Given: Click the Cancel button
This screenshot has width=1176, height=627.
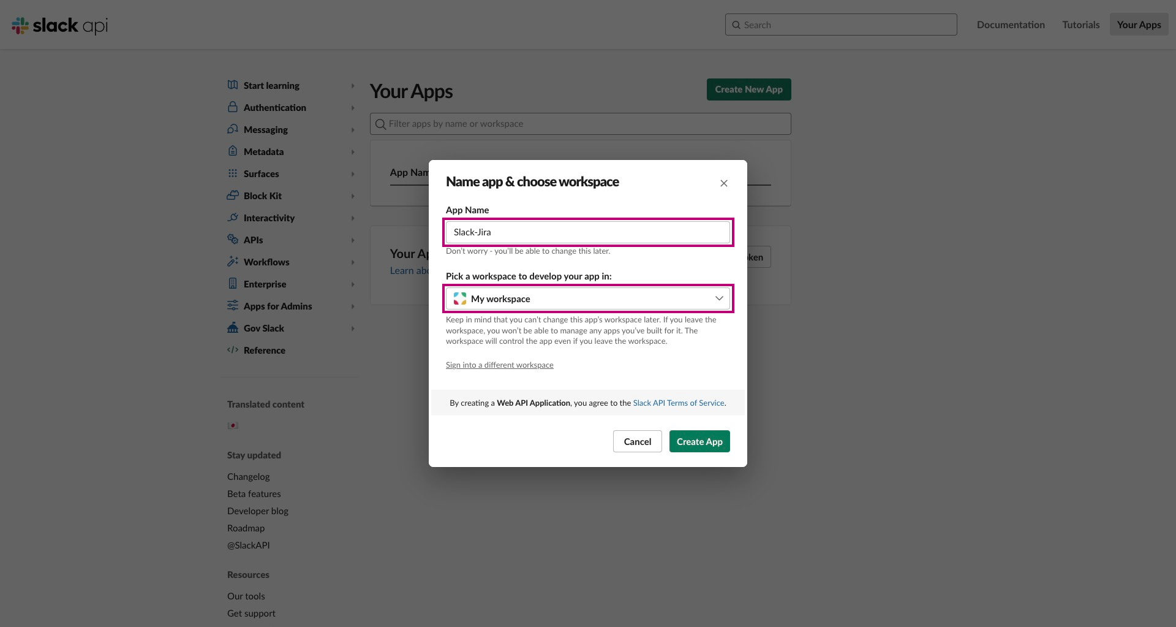Looking at the screenshot, I should [x=637, y=441].
